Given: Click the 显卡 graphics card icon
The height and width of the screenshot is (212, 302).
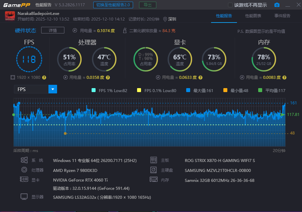Looking at the screenshot, I should point(24,180).
